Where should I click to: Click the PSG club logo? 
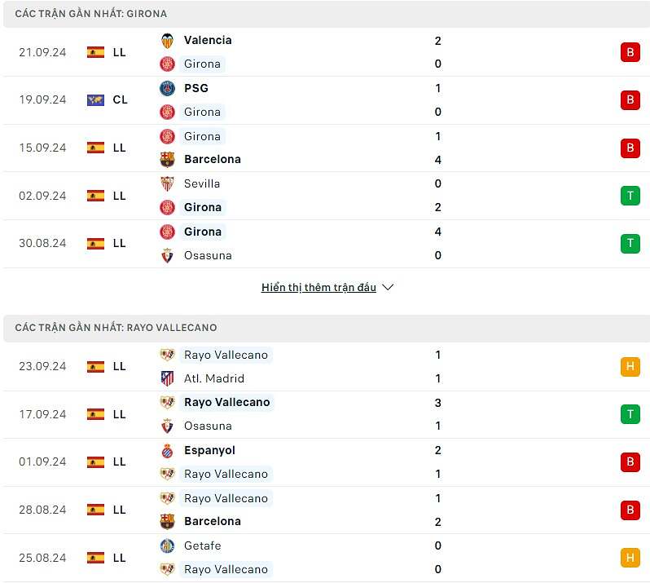pos(167,88)
